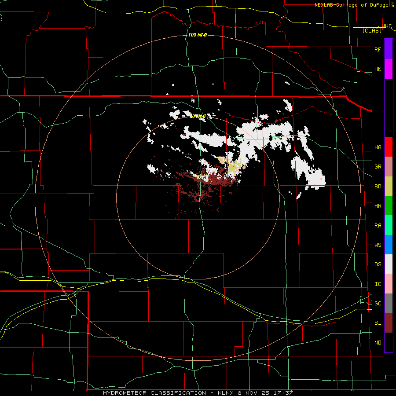Click the "WS" legend label text

coord(378,245)
